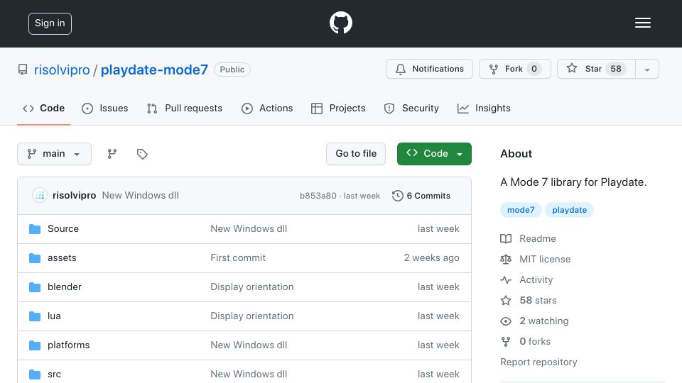Open the Pull requests tab
This screenshot has height=383, width=682.
coord(185,108)
